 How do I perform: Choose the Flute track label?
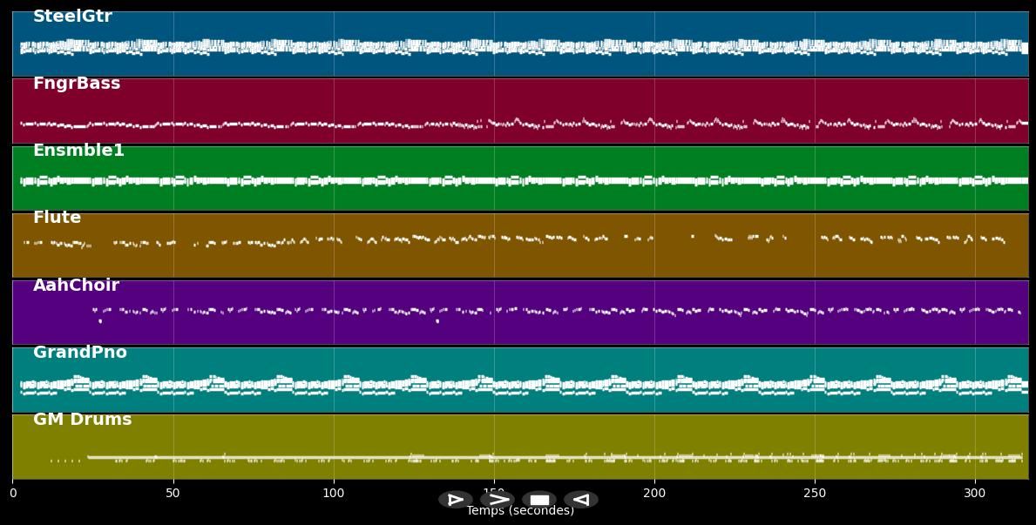coord(57,218)
